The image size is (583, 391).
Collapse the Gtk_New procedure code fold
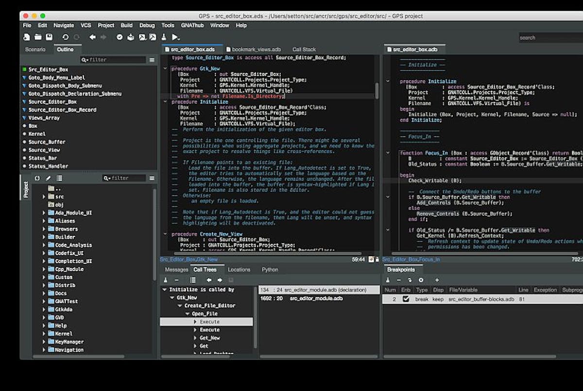click(x=165, y=69)
